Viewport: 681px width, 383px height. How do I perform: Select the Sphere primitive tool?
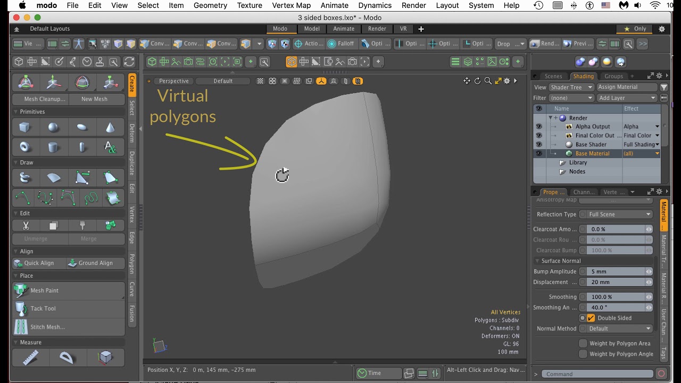tap(53, 128)
